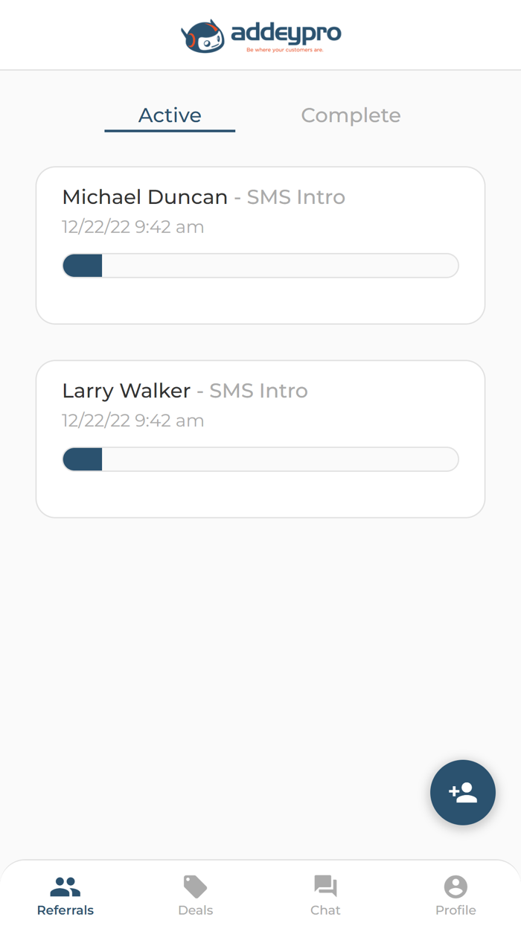Switch to the Active tab

[x=170, y=115]
